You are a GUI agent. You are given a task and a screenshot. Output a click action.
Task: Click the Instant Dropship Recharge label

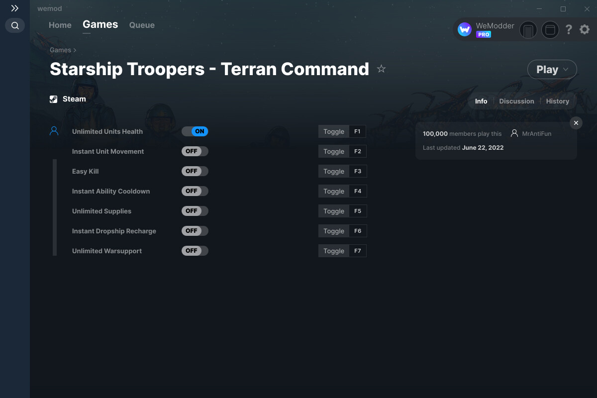tap(114, 231)
